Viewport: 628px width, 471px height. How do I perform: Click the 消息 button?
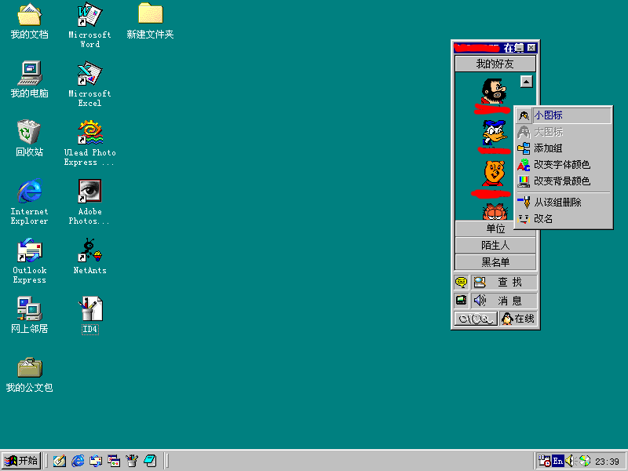point(504,300)
